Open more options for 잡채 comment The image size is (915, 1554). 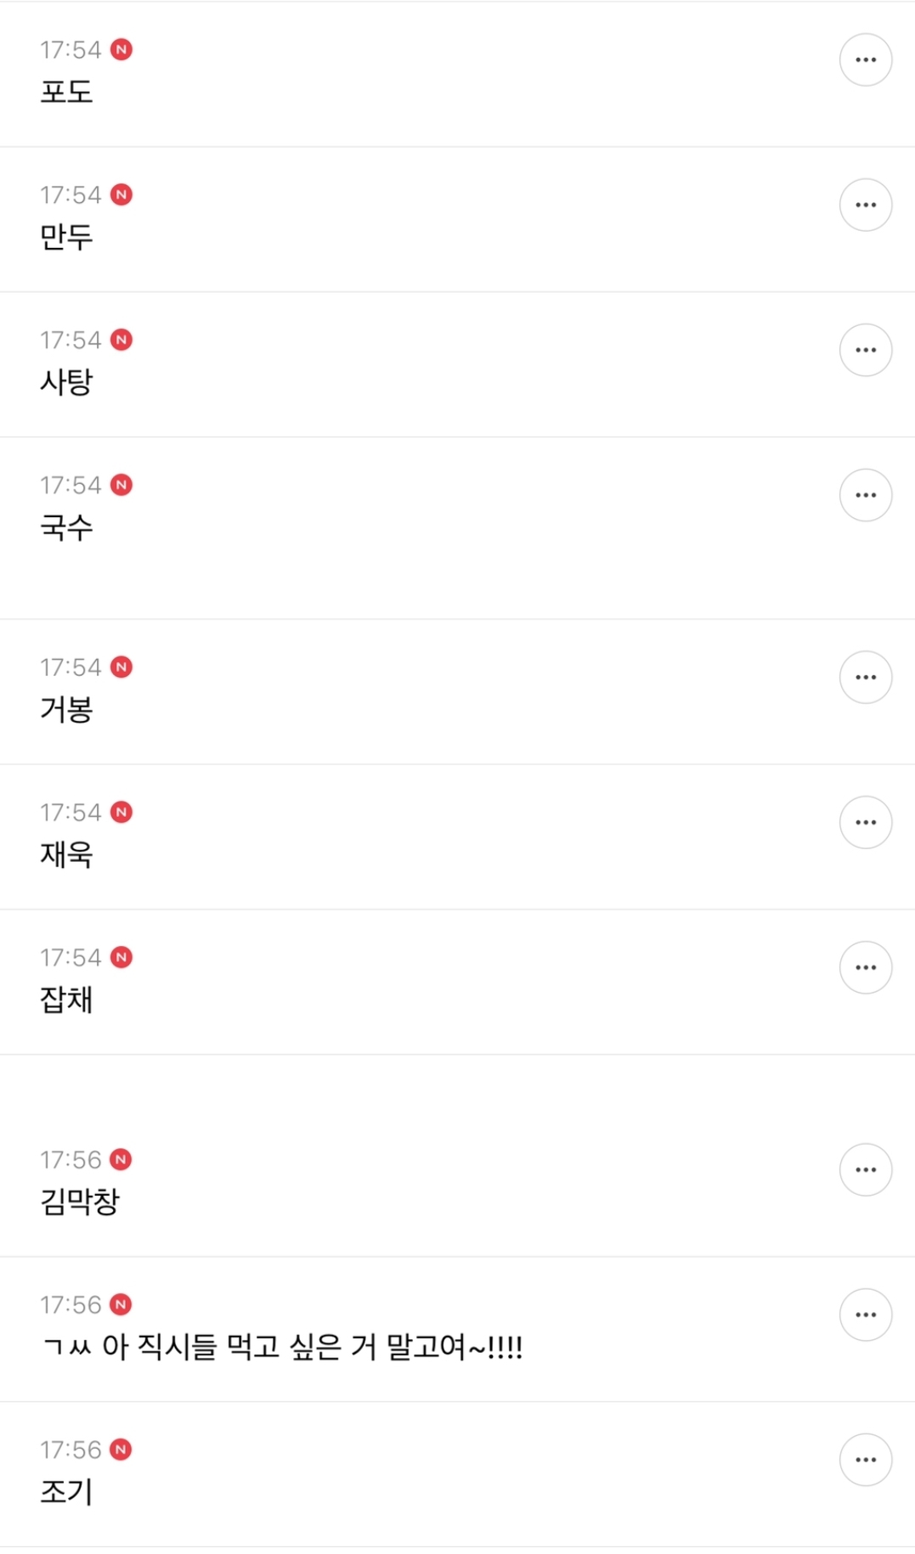click(x=865, y=968)
